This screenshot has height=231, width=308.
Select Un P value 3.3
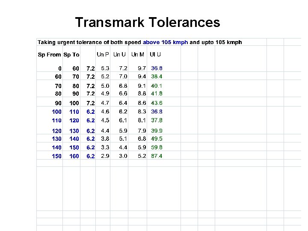click(105, 147)
